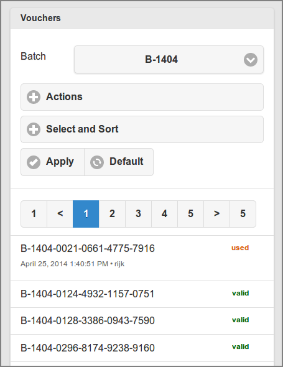Open voucher B-1404-0128-3386-0943-7590
Image resolution: width=283 pixels, height=367 pixels.
(x=142, y=321)
